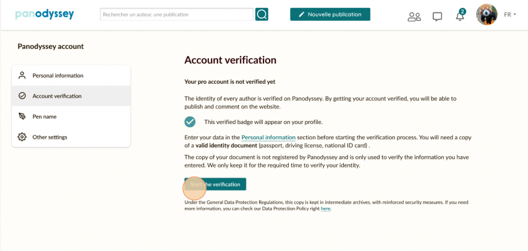Click the search author or publication field
The width and height of the screenshot is (528, 251).
[x=176, y=14]
